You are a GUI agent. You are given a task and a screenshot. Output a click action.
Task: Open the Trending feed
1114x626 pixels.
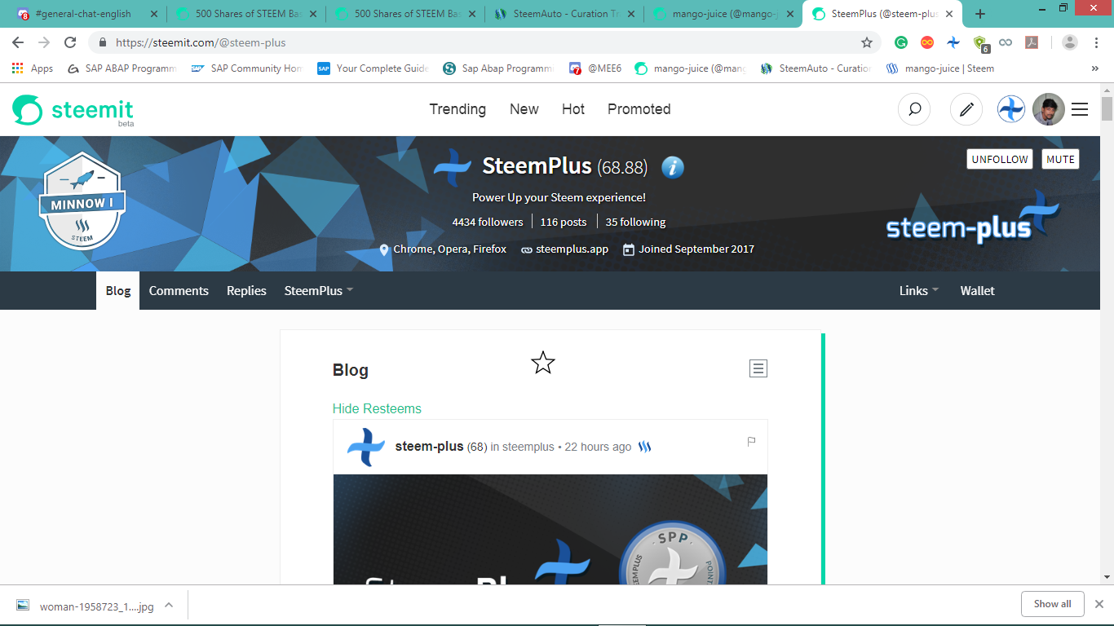(x=458, y=109)
